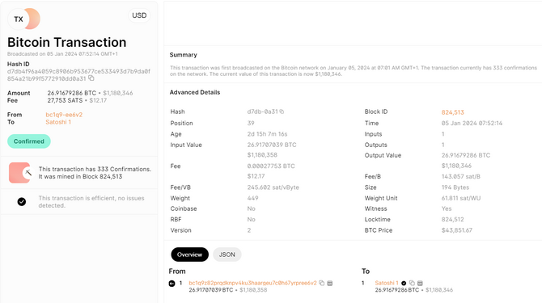Click the Summary heading
The image size is (542, 303).
(x=183, y=55)
